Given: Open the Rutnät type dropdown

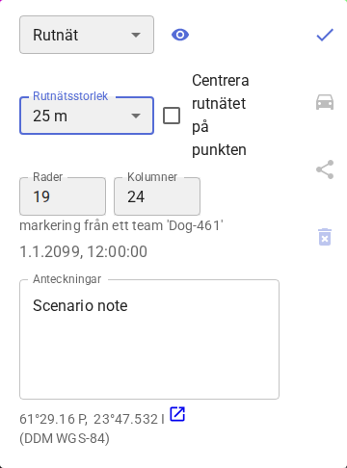Looking at the screenshot, I should click(87, 35).
